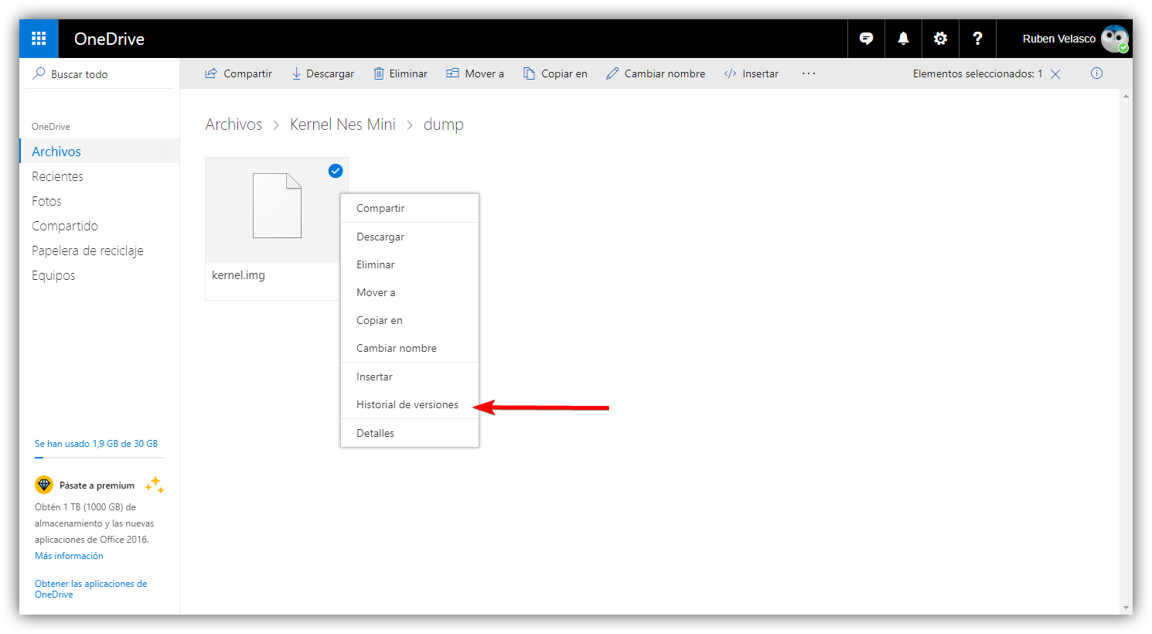
Task: Open the notifications bell icon
Action: 903,38
